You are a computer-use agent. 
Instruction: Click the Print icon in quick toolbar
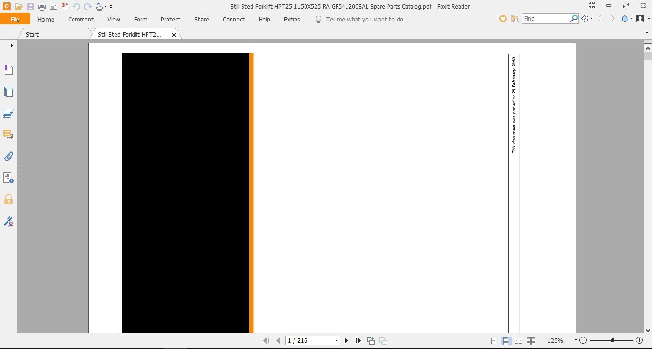click(x=42, y=7)
